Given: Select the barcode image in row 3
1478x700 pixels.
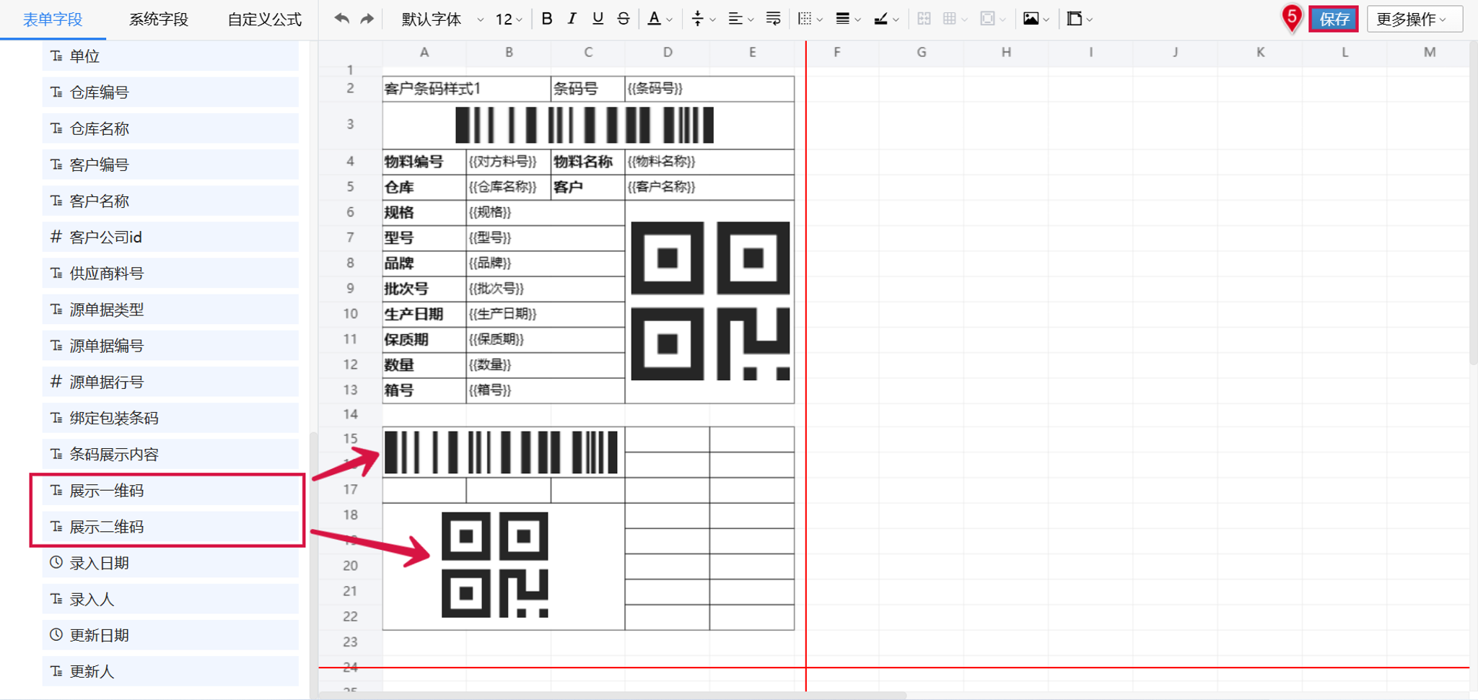Looking at the screenshot, I should tap(585, 125).
